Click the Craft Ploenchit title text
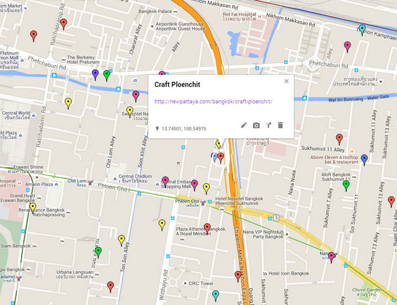Viewport: 397px width, 305px height. 177,84
